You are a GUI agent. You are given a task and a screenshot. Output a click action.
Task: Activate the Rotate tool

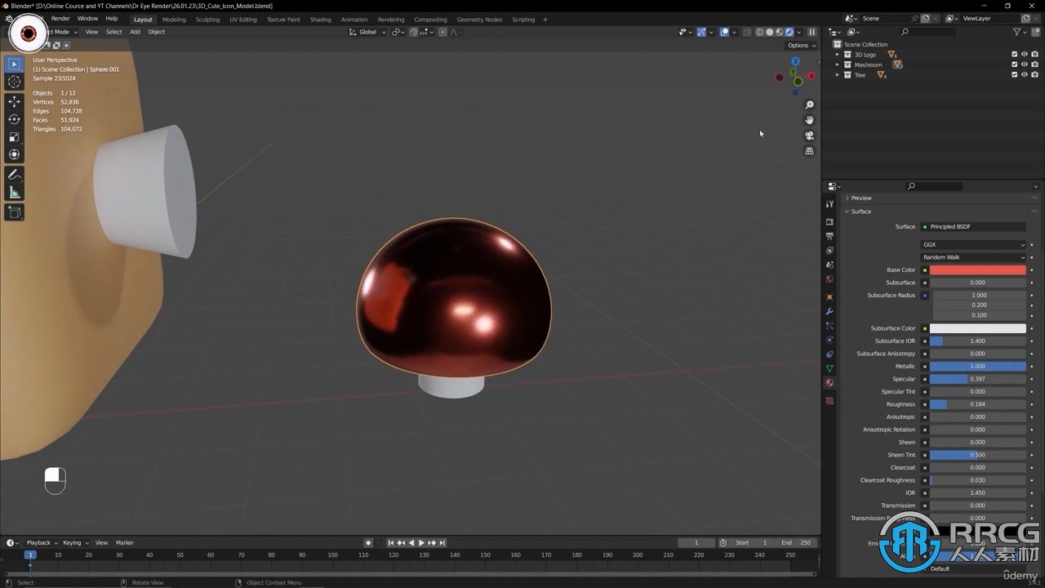pos(14,119)
